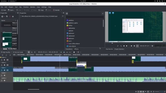Lock the Video 3 track
Image resolution: width=166 pixels, height=93 pixels.
click(2, 60)
